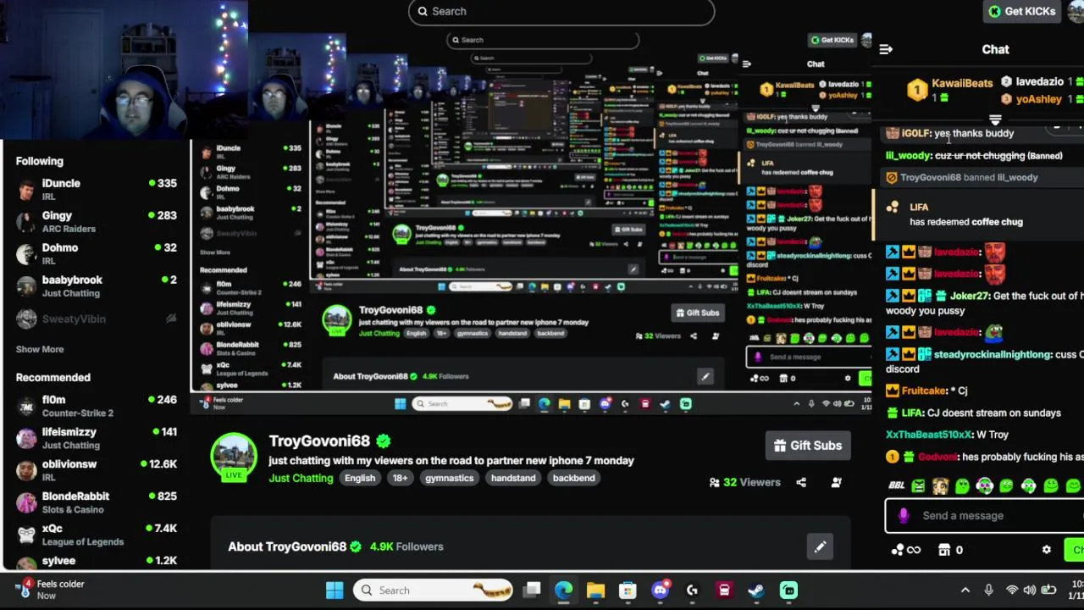Insert the green headphones emote with pink eyes
The image size is (1084, 610).
click(984, 485)
